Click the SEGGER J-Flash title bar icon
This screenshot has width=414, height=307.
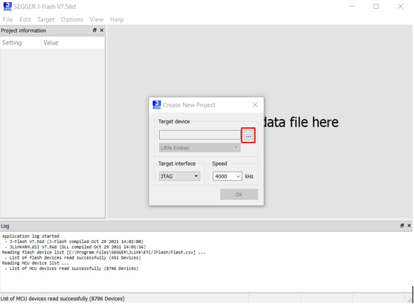[x=7, y=7]
